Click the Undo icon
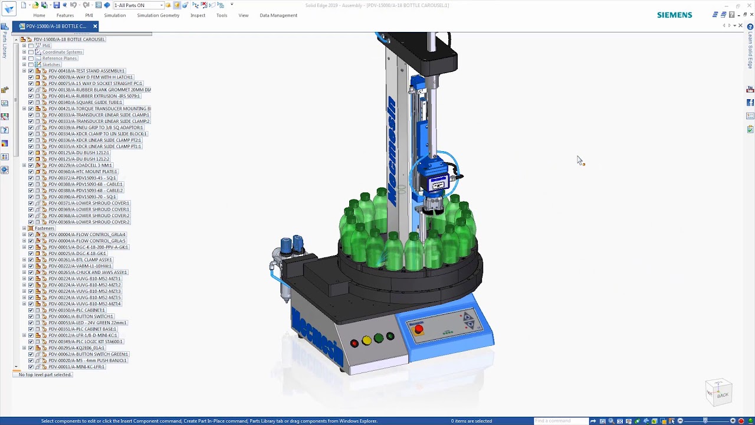 coord(73,5)
